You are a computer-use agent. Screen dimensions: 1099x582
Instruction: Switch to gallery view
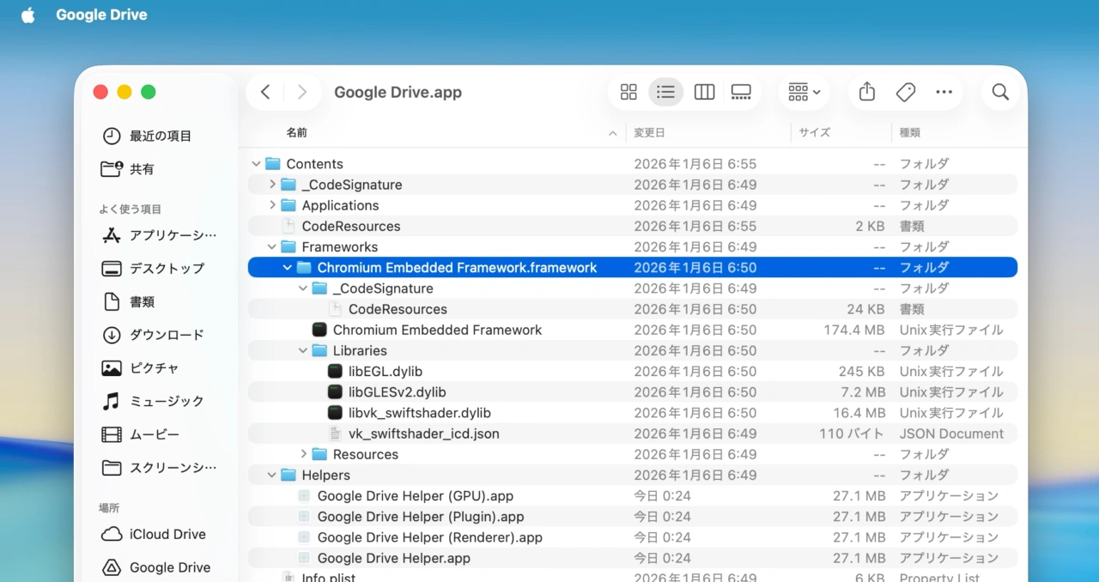(741, 92)
